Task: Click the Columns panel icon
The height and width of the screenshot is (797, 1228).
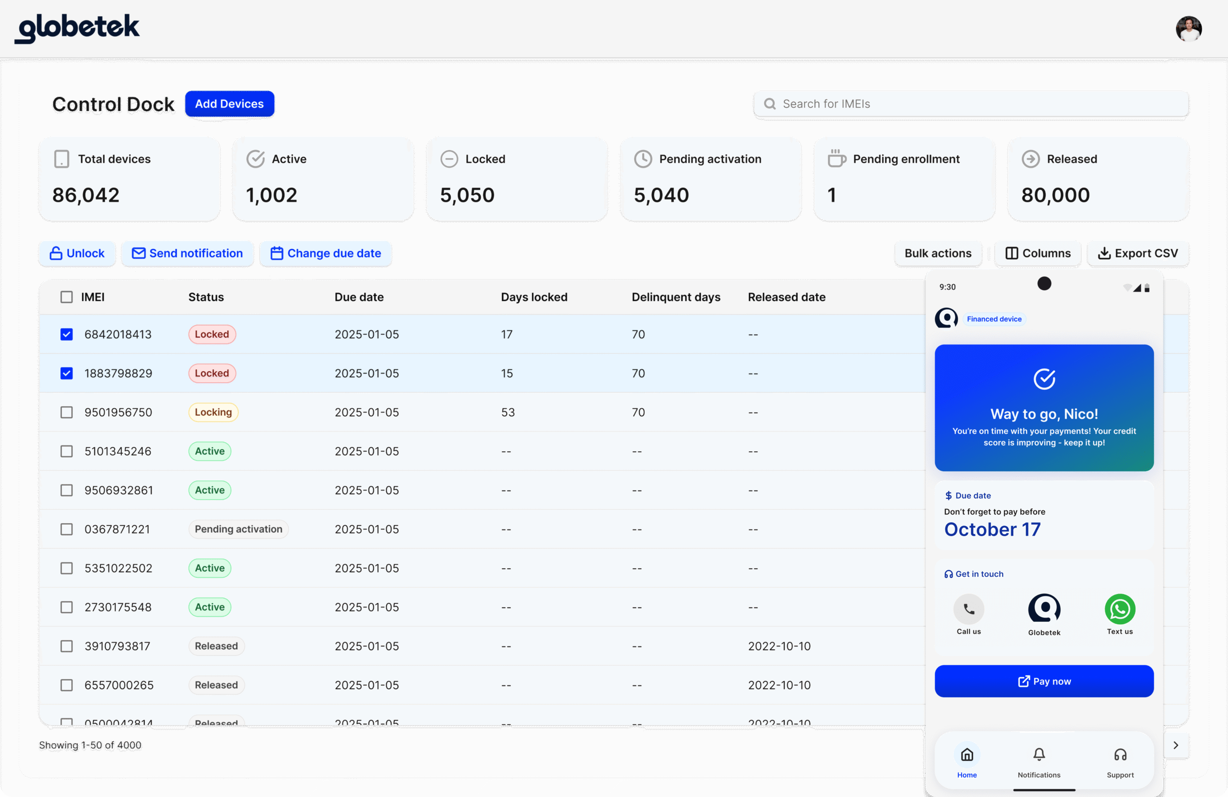Action: point(1011,253)
